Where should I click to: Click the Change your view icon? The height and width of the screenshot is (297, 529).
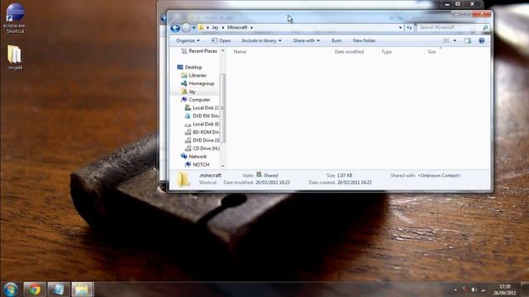point(446,40)
